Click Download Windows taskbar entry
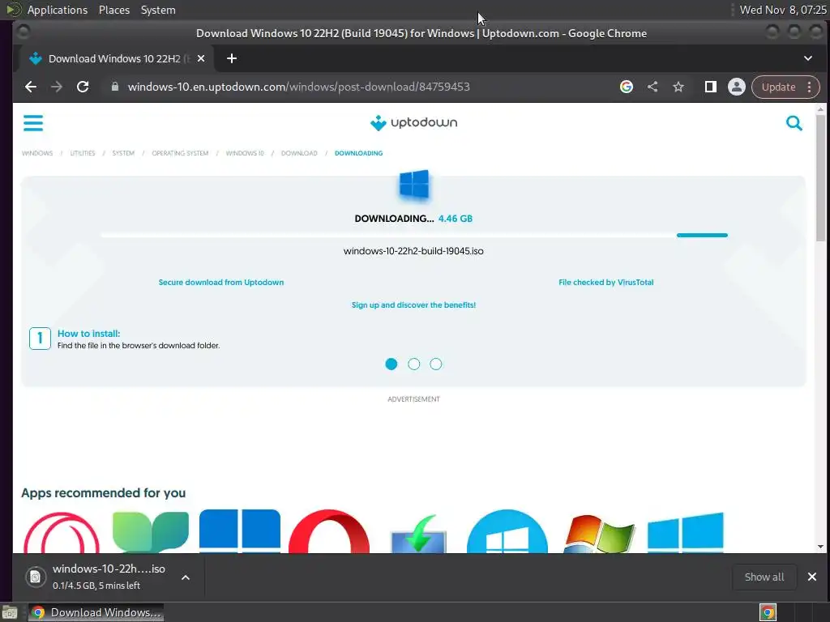This screenshot has height=622, width=830. click(96, 612)
